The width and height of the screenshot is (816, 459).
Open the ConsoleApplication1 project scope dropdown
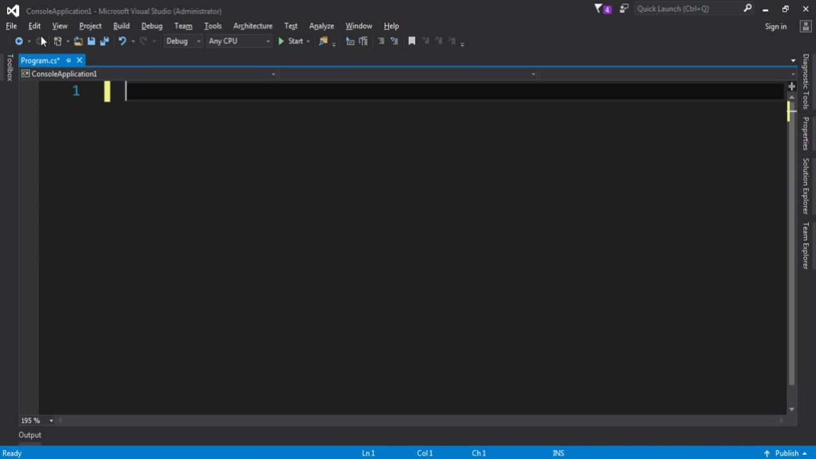coord(149,74)
